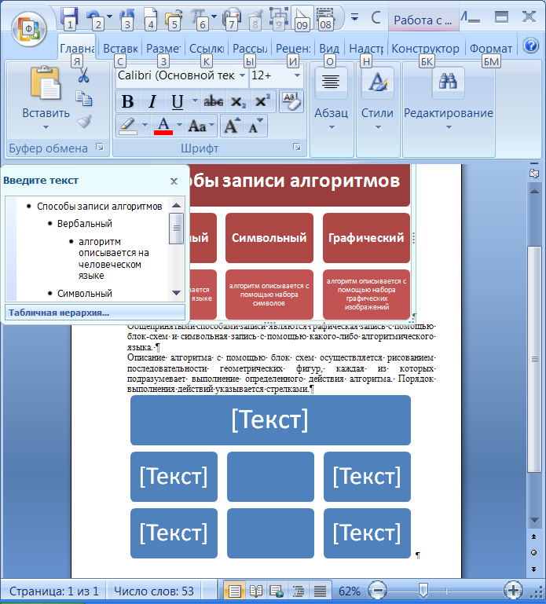The image size is (546, 604).
Task: Open the Undo history dropdown arrow
Action: click(109, 16)
